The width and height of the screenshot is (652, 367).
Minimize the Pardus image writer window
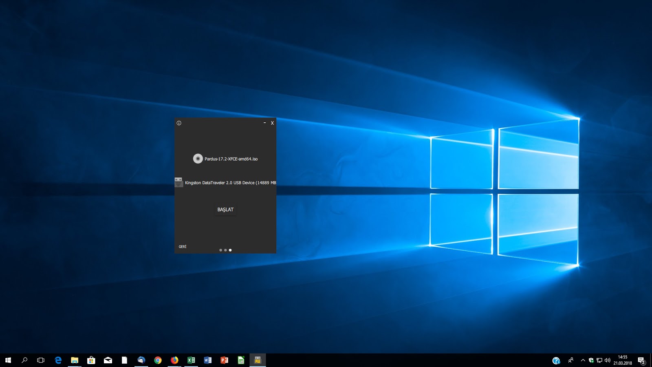click(265, 123)
